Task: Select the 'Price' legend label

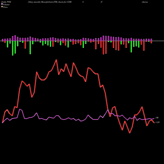Action: pyautogui.click(x=6, y=7)
